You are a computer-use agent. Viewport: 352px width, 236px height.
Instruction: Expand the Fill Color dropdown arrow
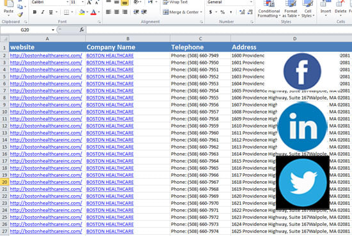click(87, 12)
